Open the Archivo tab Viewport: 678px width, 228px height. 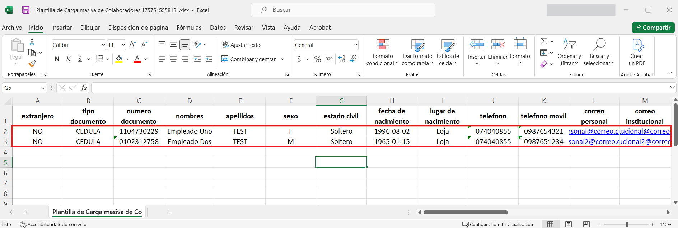pyautogui.click(x=12, y=28)
